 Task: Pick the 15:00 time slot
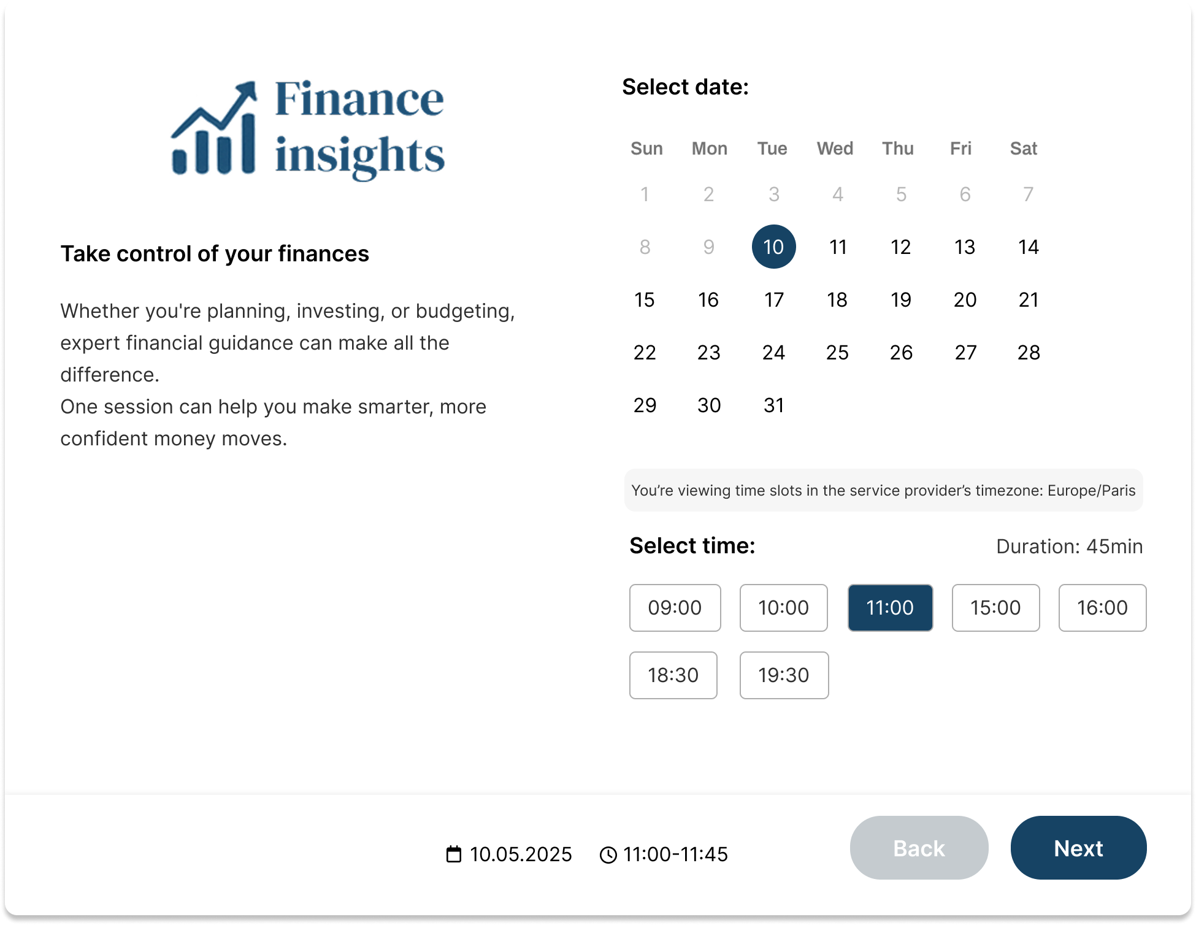(x=995, y=607)
